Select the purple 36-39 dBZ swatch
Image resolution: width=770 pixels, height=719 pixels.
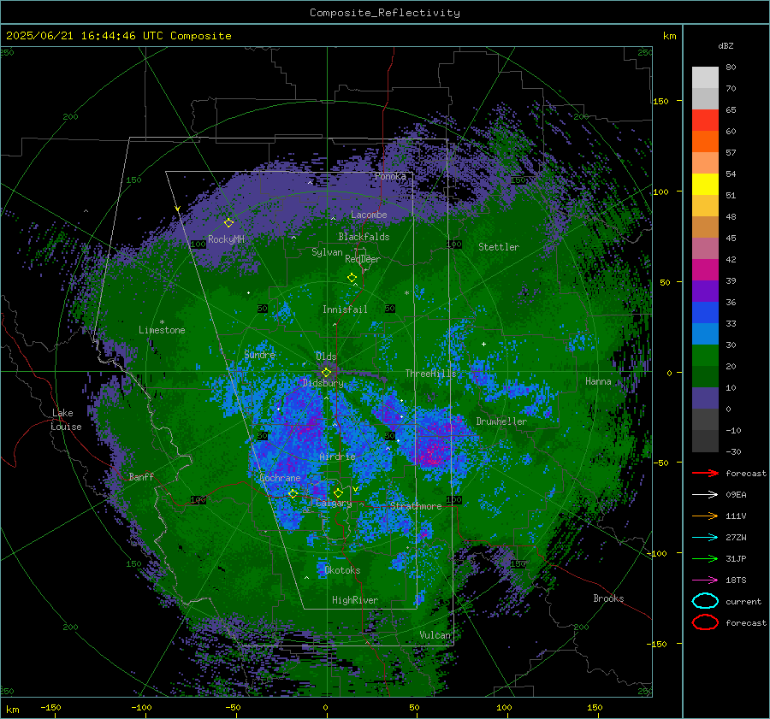(x=705, y=291)
